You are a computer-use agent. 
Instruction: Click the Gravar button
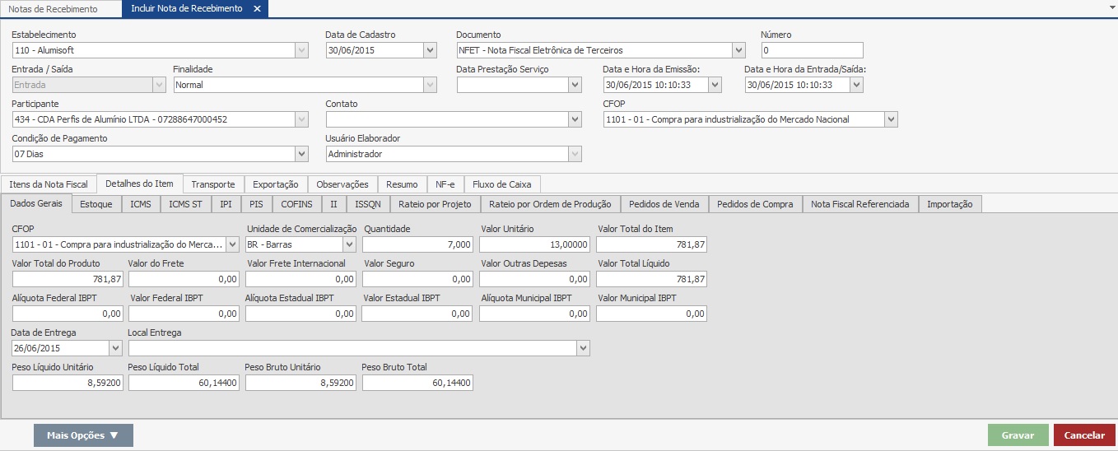pos(1018,435)
